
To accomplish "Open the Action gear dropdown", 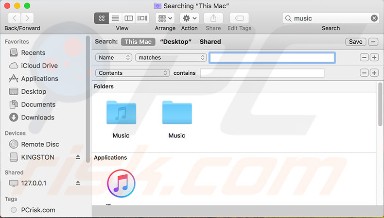I will (189, 18).
